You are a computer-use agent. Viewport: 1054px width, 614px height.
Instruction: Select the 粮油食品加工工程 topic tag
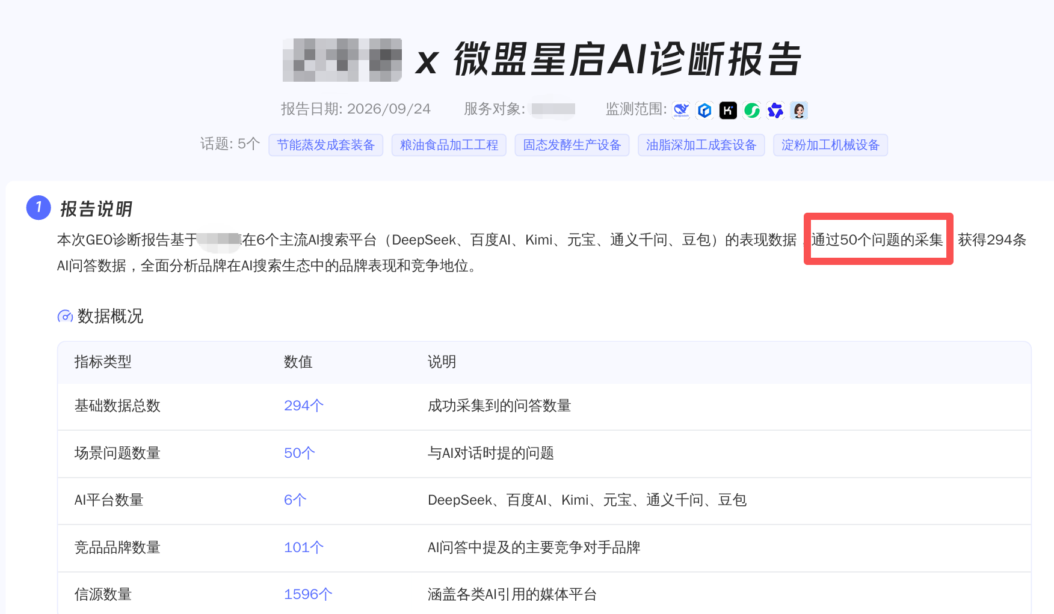pos(449,145)
